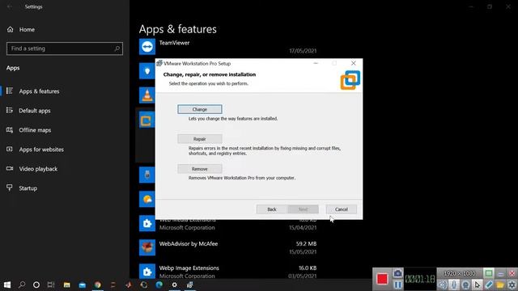Open screen recorder settings gear
518x291 pixels.
click(x=512, y=285)
